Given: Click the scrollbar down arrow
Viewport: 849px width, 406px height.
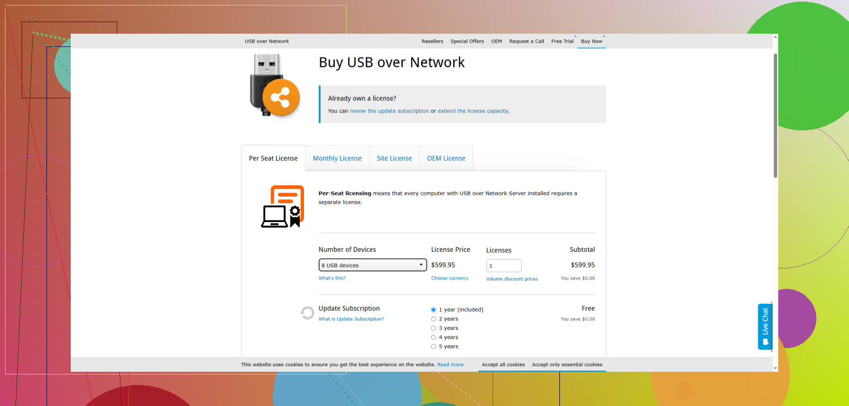Looking at the screenshot, I should pyautogui.click(x=775, y=368).
